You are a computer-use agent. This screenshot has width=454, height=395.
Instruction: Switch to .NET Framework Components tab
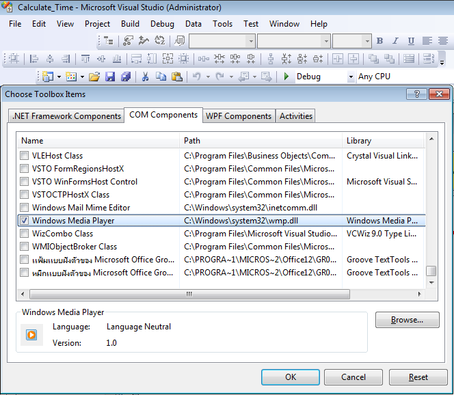pos(66,116)
